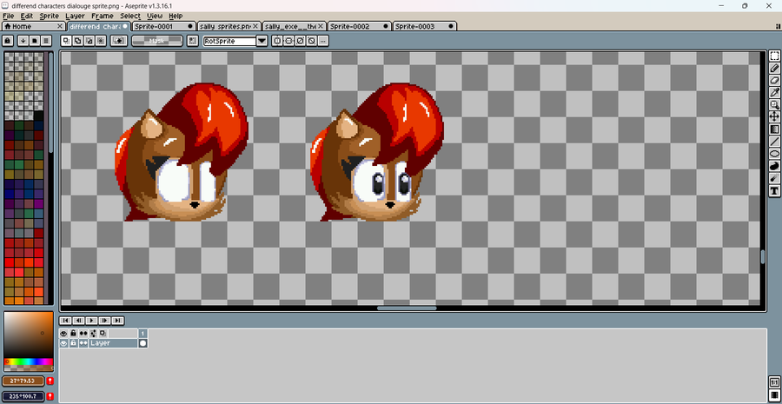Open the View menu

156,16
